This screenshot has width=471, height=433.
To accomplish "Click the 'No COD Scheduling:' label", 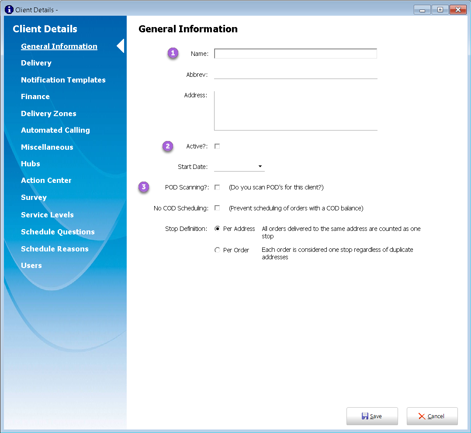I will 181,208.
